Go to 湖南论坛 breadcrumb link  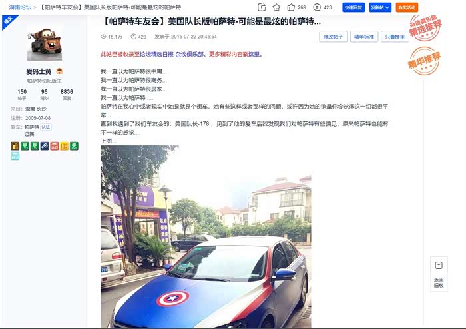(20, 7)
